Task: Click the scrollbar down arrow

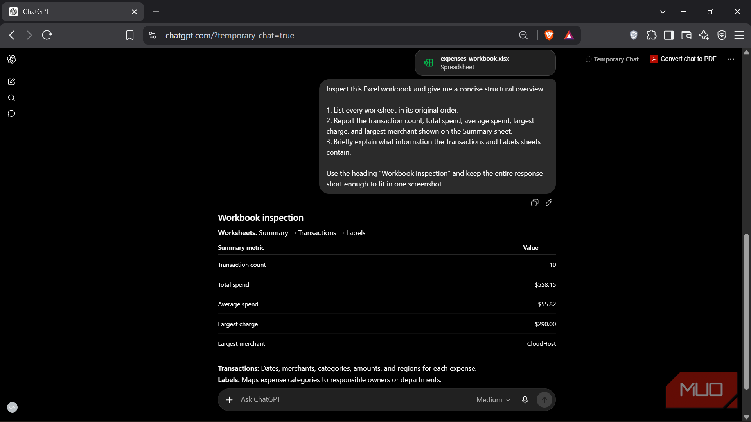Action: [746, 417]
